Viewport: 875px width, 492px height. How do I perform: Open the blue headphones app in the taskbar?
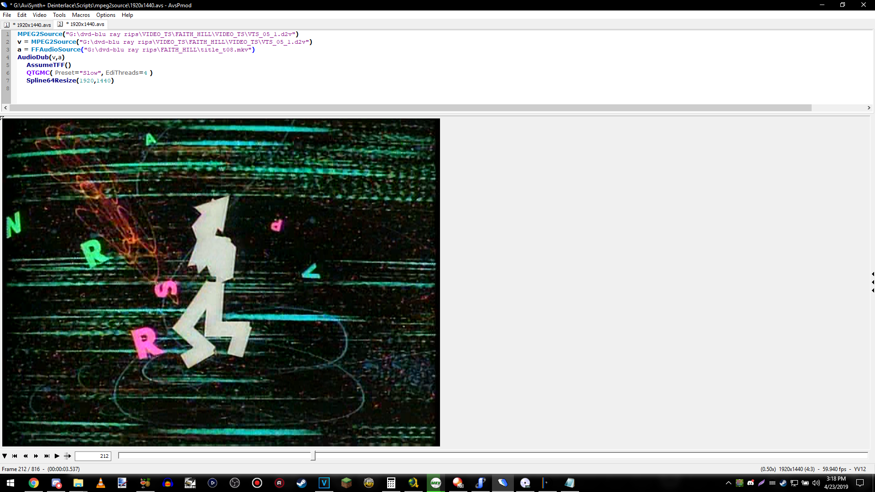(x=168, y=483)
